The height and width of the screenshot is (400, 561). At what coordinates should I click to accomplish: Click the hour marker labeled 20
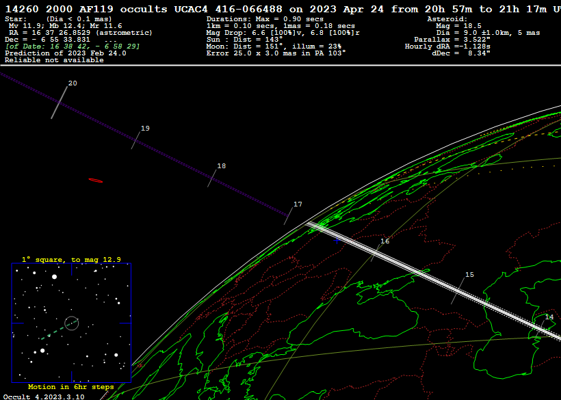[x=73, y=83]
